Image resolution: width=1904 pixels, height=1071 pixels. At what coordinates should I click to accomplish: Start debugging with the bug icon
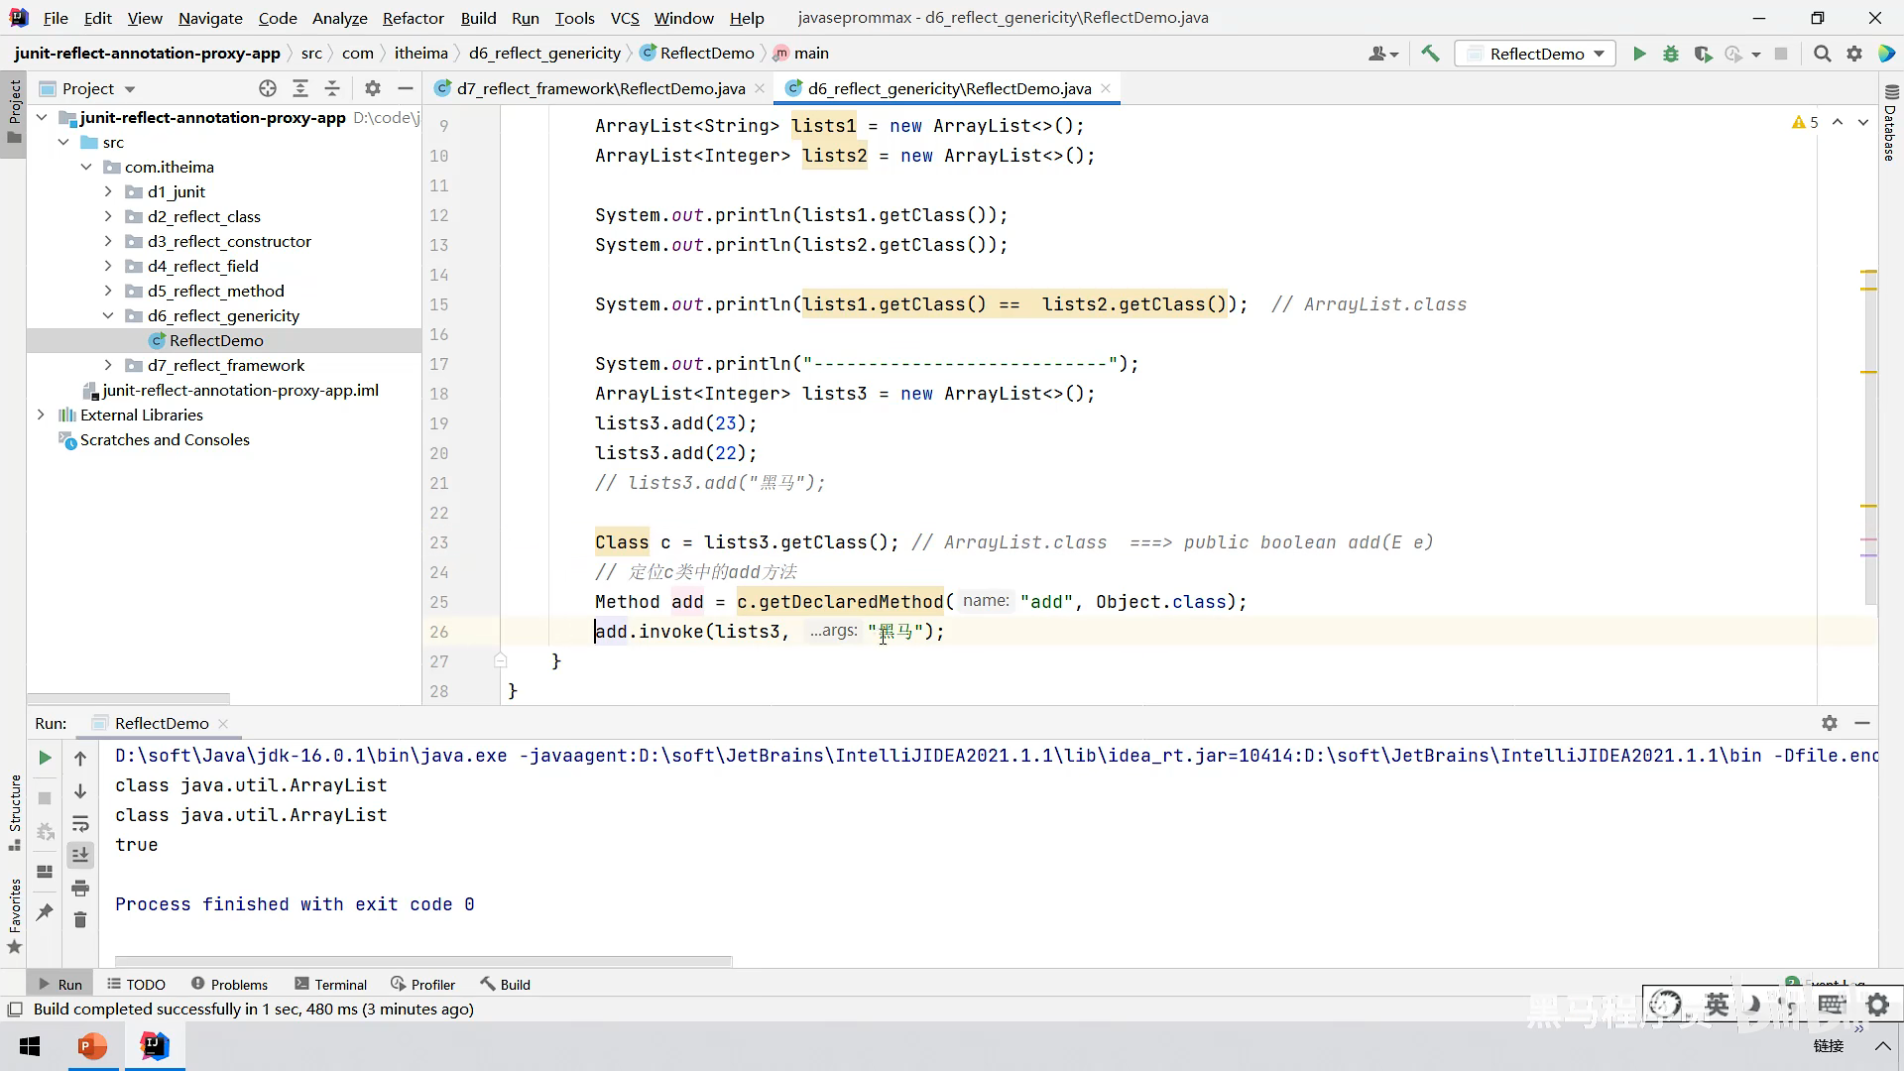[1671, 54]
